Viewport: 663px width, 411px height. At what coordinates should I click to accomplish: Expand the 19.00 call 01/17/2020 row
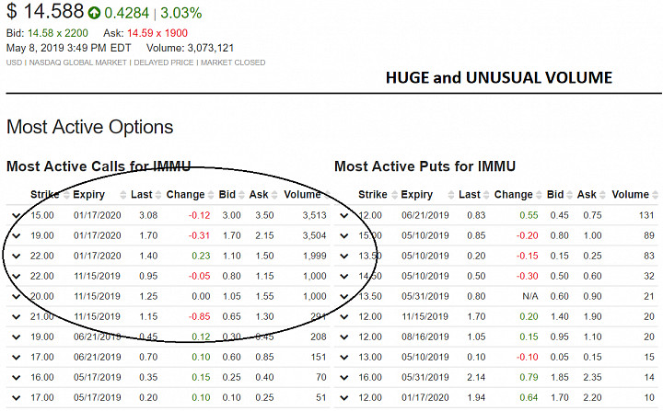tap(16, 236)
